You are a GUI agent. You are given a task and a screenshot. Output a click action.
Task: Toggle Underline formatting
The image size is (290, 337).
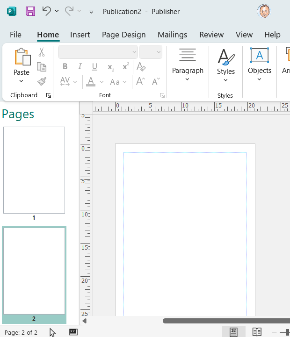(x=94, y=67)
